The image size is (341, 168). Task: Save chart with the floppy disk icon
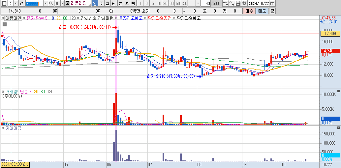tap(238, 3)
